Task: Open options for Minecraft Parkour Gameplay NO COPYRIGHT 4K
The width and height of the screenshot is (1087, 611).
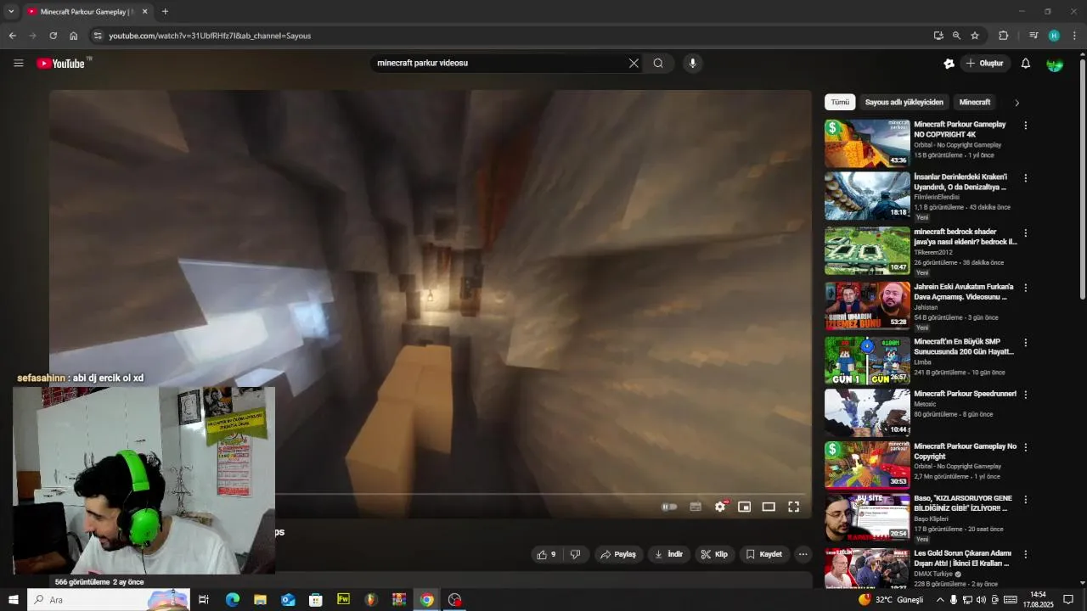Action: pyautogui.click(x=1026, y=126)
